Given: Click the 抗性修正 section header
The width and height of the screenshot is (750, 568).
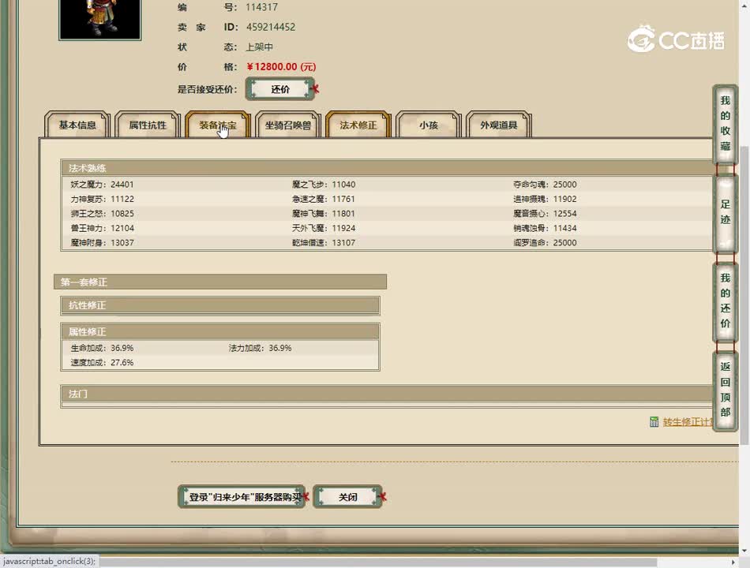Looking at the screenshot, I should (220, 305).
